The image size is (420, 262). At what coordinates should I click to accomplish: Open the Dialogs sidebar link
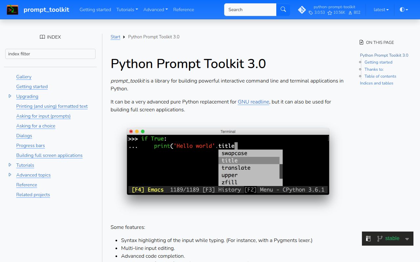coord(24,136)
